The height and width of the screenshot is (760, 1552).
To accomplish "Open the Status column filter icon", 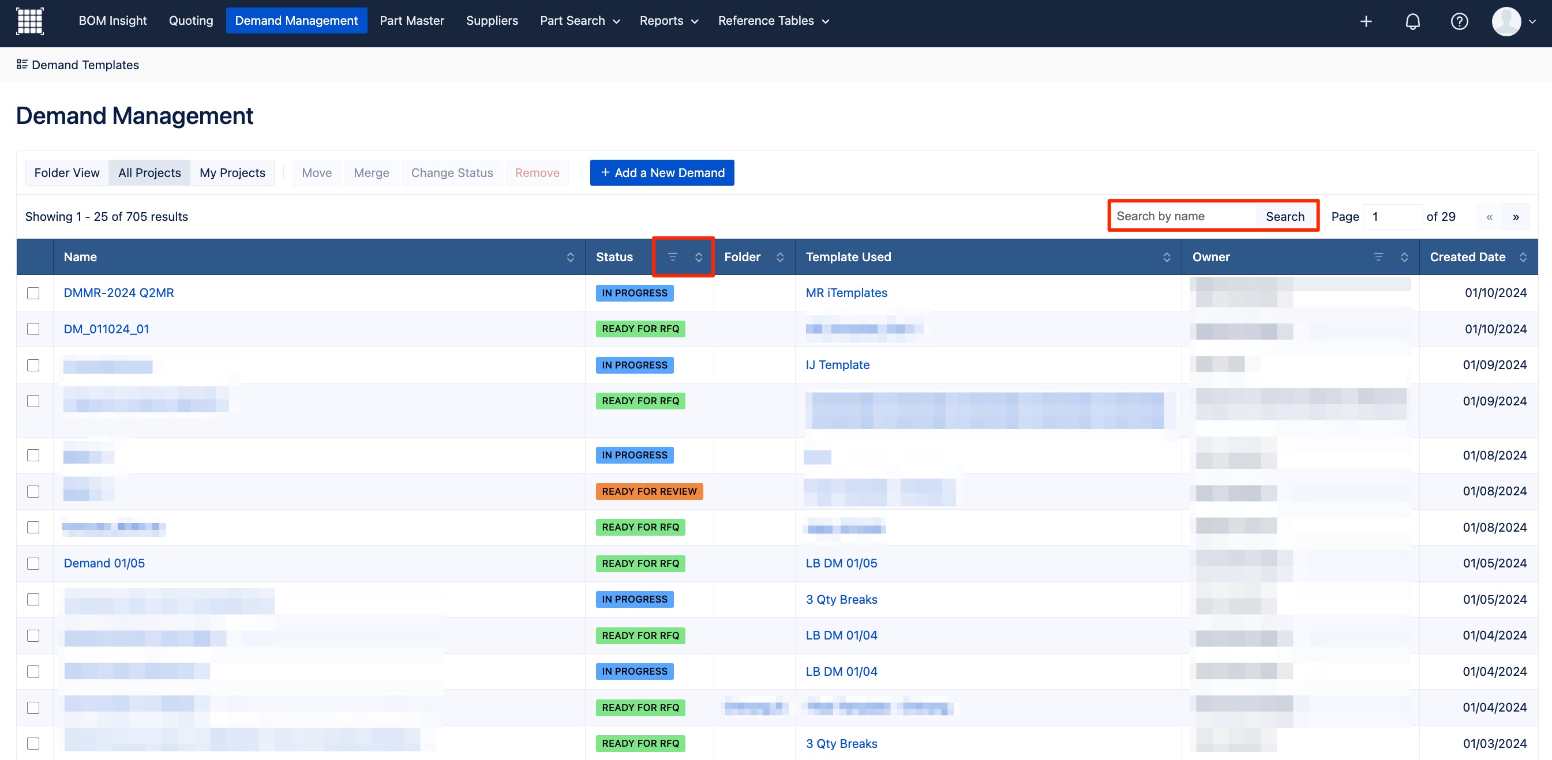I will pos(672,257).
